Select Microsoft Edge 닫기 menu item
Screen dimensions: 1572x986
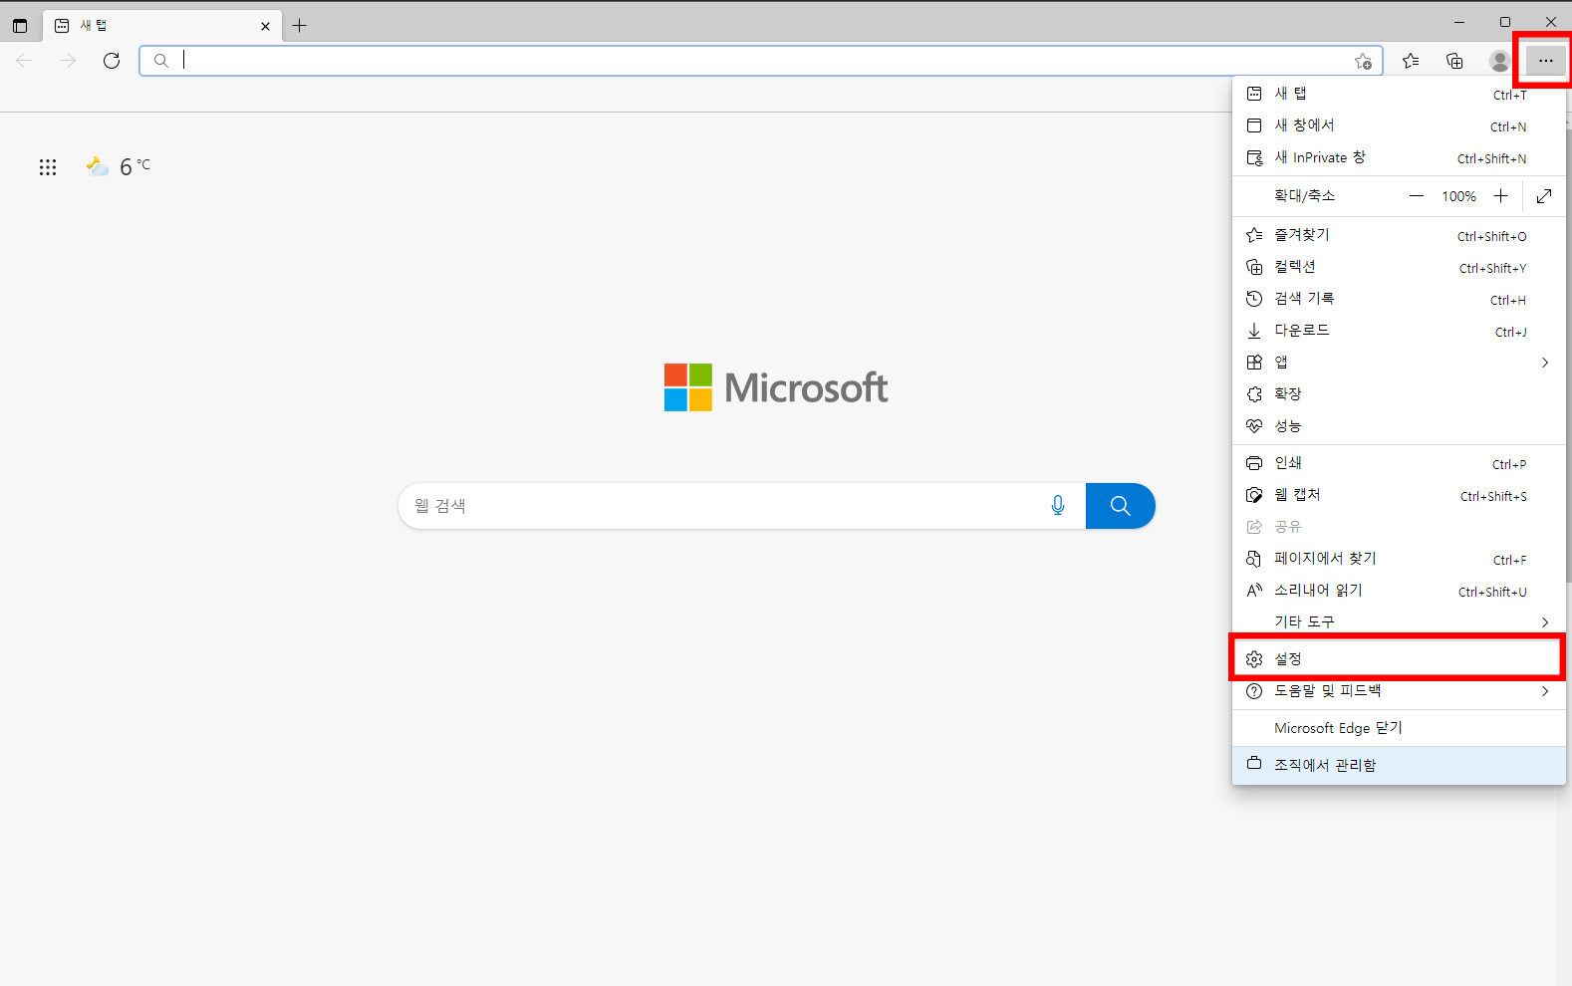(x=1399, y=728)
